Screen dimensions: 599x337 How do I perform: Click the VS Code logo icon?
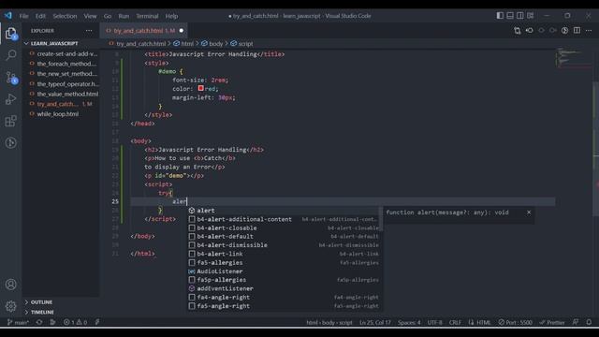tap(8, 16)
